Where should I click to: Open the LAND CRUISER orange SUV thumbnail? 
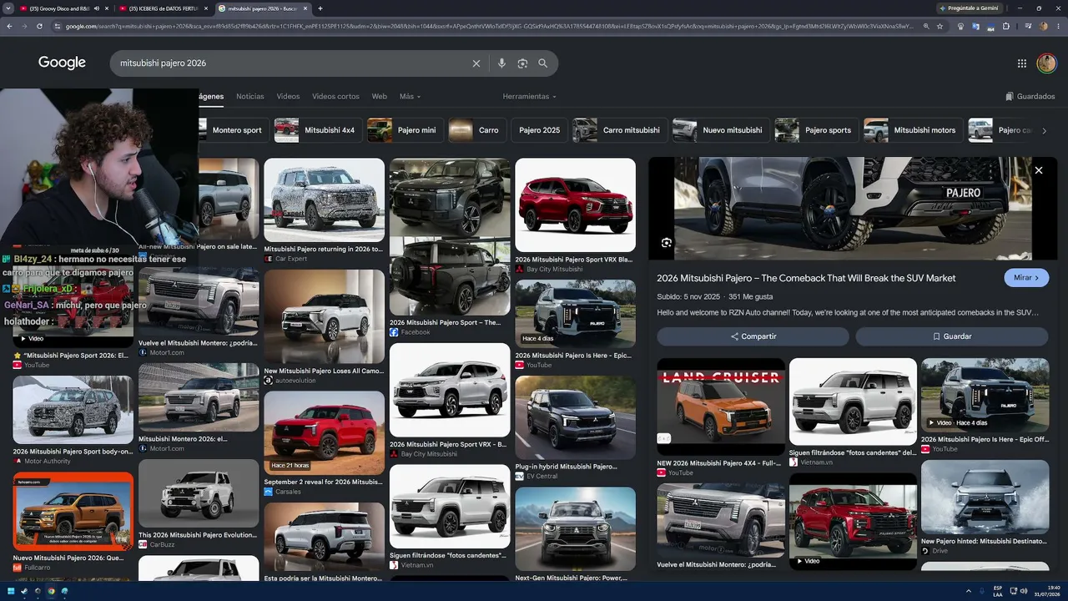click(721, 407)
